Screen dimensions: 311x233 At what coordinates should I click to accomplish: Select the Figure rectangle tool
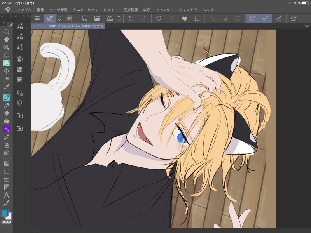(x=6, y=171)
